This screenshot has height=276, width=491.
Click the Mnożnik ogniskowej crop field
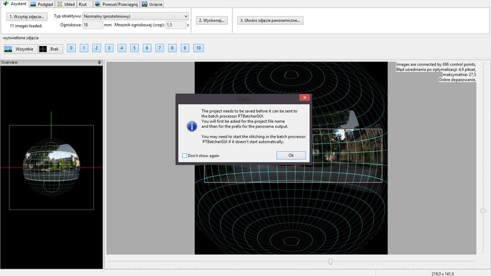pyautogui.click(x=176, y=25)
